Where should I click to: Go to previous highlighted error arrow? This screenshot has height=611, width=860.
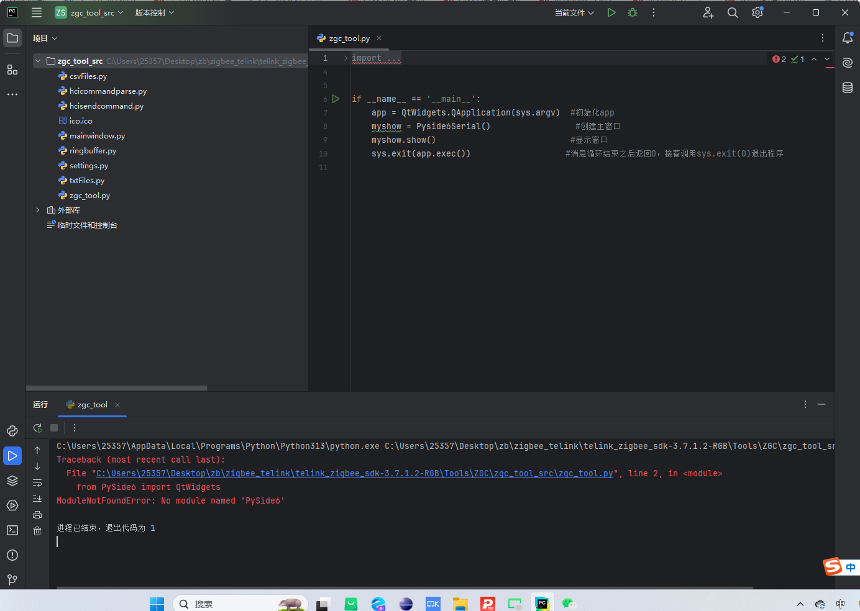tap(814, 59)
